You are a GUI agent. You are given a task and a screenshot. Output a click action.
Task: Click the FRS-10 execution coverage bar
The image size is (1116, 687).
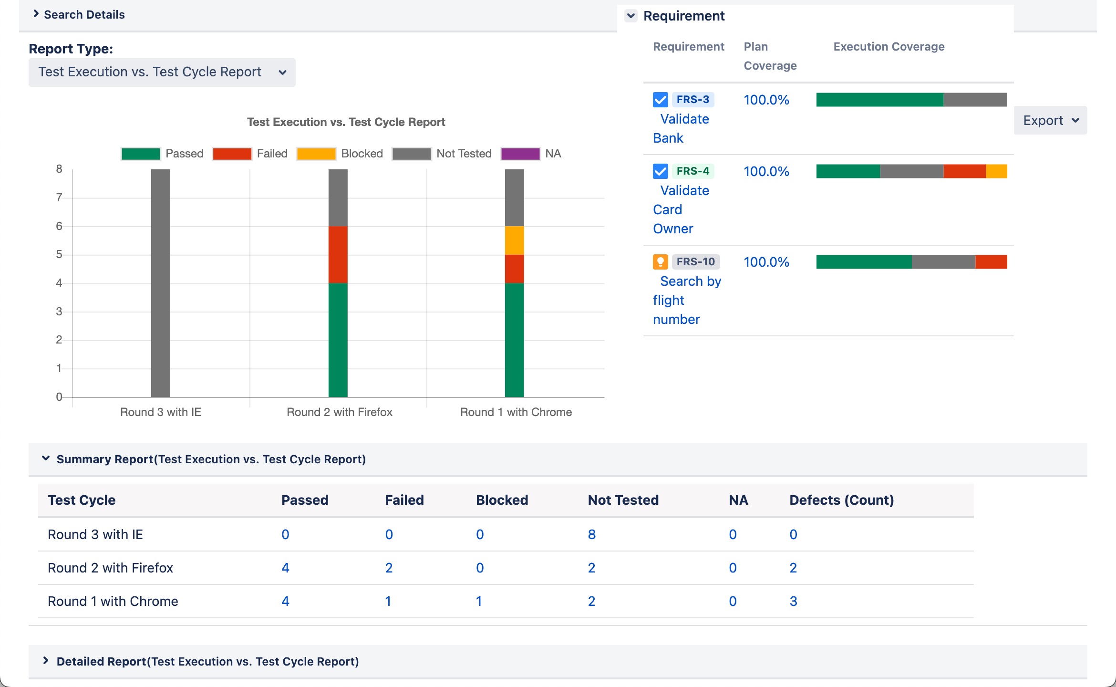912,262
